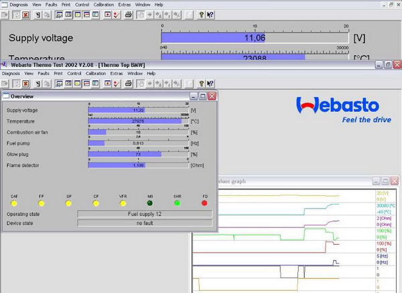The width and height of the screenshot is (402, 293).
Task: Click the large 11,06 supply voltage bar in the back window
Action: 255,38
